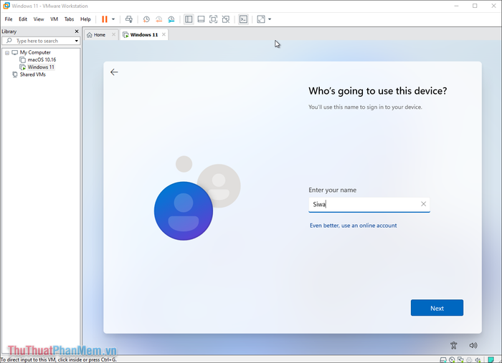Screen dimensions: 502x363
Task: Open the console view
Action: pos(243,19)
